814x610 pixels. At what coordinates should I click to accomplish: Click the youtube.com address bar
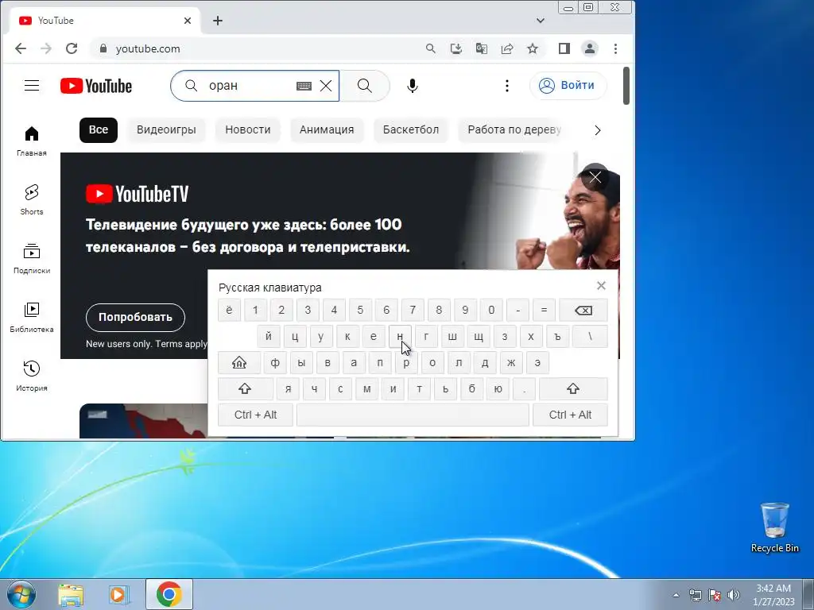260,48
